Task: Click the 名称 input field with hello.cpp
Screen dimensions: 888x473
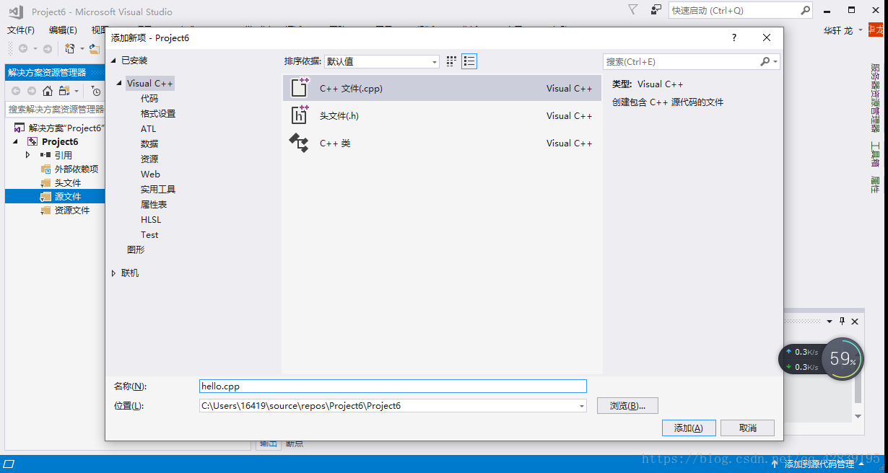Action: pyautogui.click(x=393, y=386)
